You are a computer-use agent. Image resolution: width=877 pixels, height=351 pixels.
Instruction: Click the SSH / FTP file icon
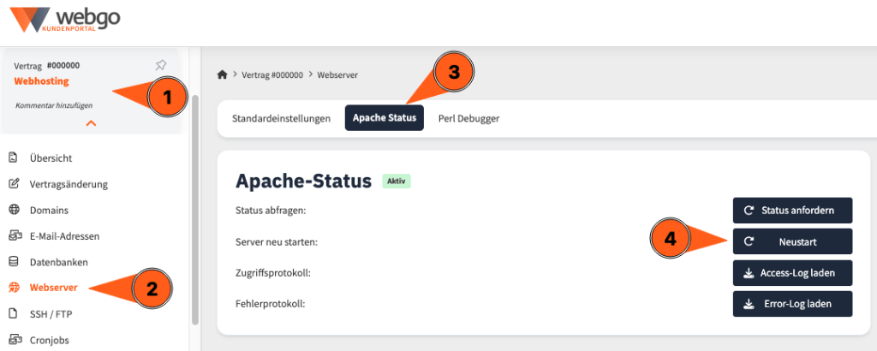(14, 314)
